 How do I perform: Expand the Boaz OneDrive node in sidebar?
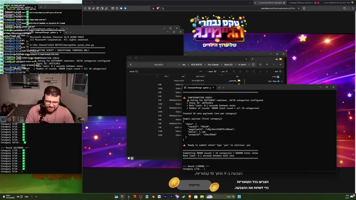[x=282, y=81]
